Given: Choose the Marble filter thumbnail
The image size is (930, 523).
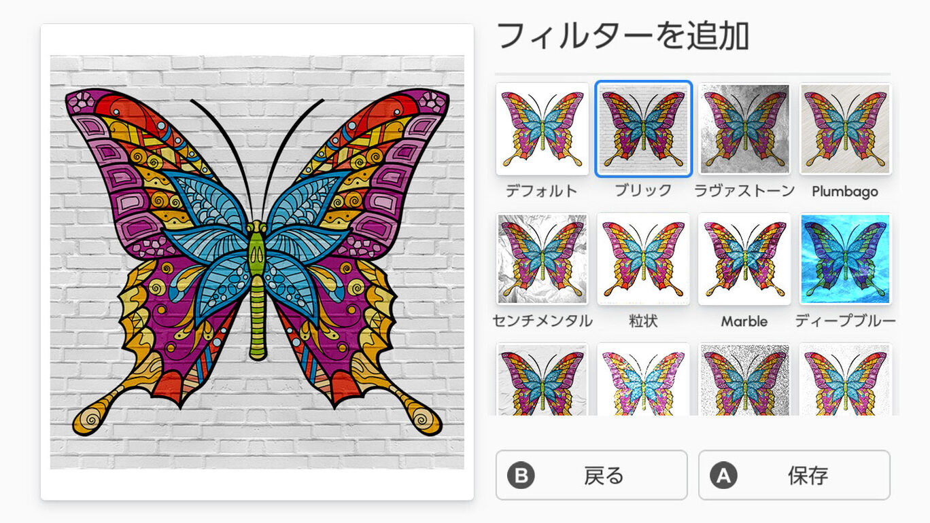Looking at the screenshot, I should pyautogui.click(x=744, y=259).
